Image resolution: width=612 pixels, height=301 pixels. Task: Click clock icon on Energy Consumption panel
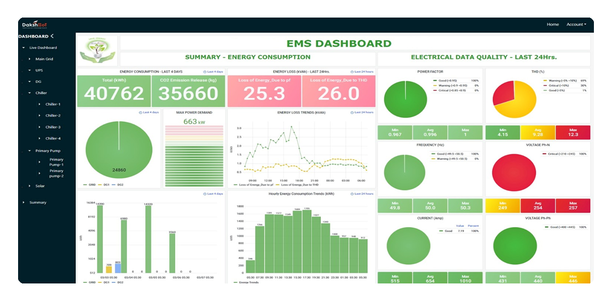[x=204, y=71]
